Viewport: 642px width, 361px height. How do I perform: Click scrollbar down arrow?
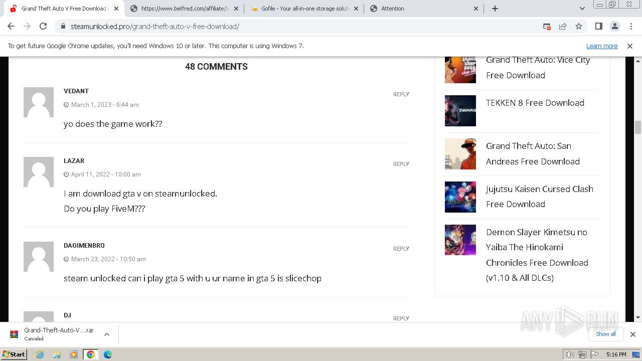tap(638, 317)
